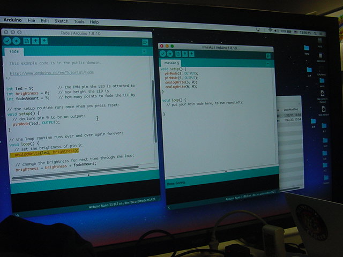Click Verify in the masako window toolbar
343x257 pixels.
click(x=162, y=54)
